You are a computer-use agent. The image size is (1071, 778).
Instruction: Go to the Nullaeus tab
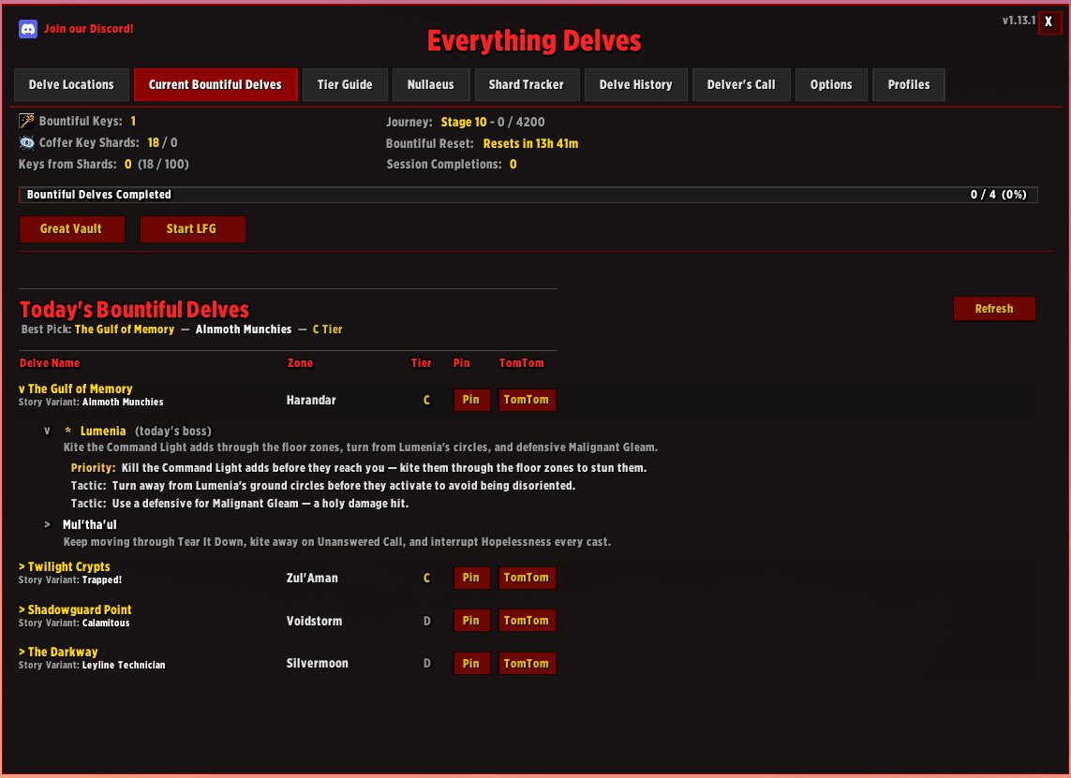tap(431, 84)
